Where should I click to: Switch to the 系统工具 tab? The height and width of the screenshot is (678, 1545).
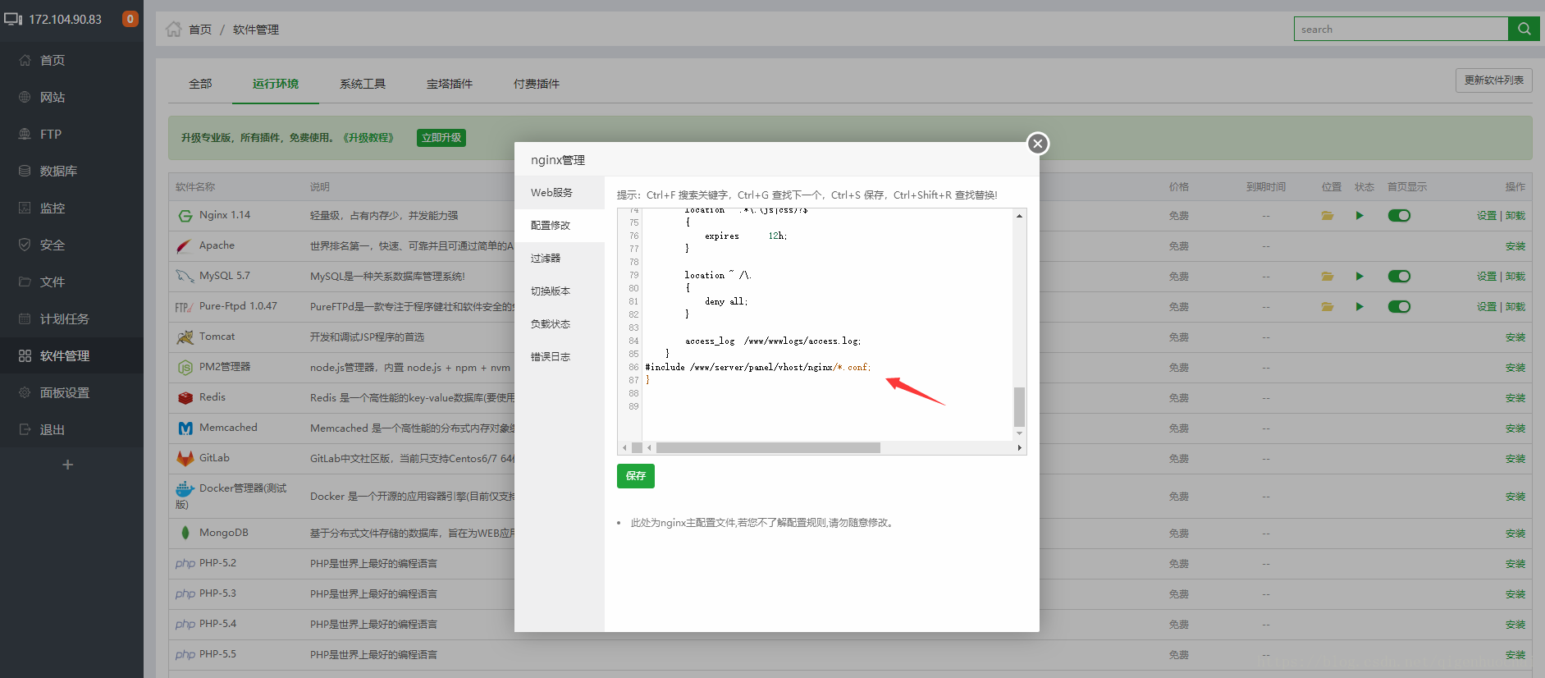pos(363,84)
